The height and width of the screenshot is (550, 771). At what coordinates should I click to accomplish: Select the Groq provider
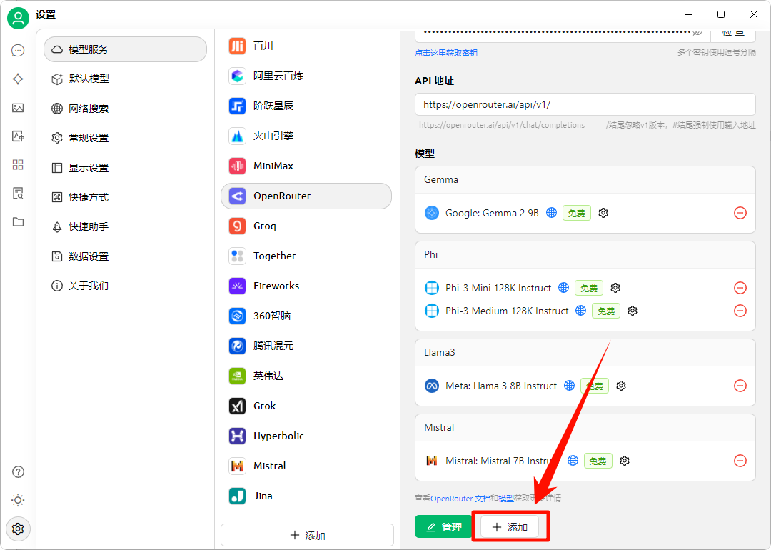click(x=306, y=226)
